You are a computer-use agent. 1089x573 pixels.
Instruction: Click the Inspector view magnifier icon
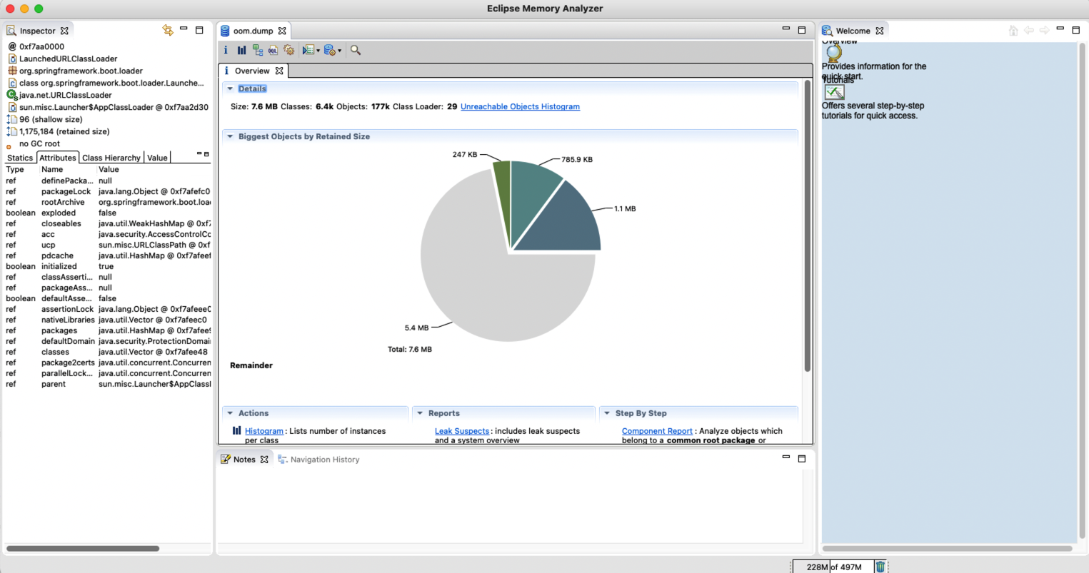click(11, 31)
